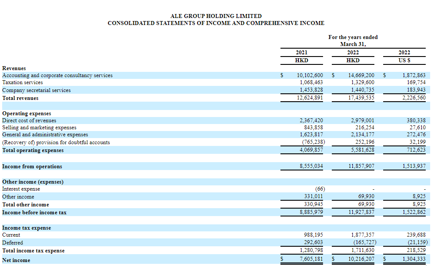Select 'Accounting and corporate consultancy services' row label

[x=57, y=75]
